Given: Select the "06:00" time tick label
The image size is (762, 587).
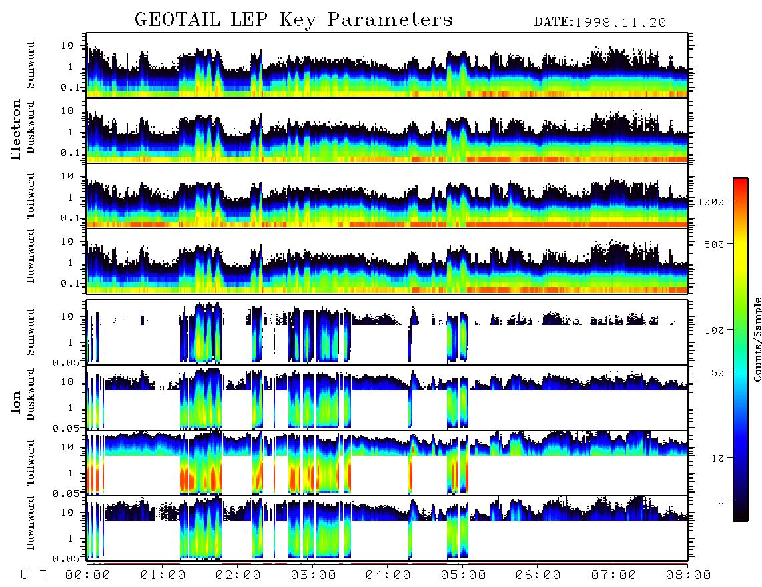Looking at the screenshot, I should (x=538, y=575).
